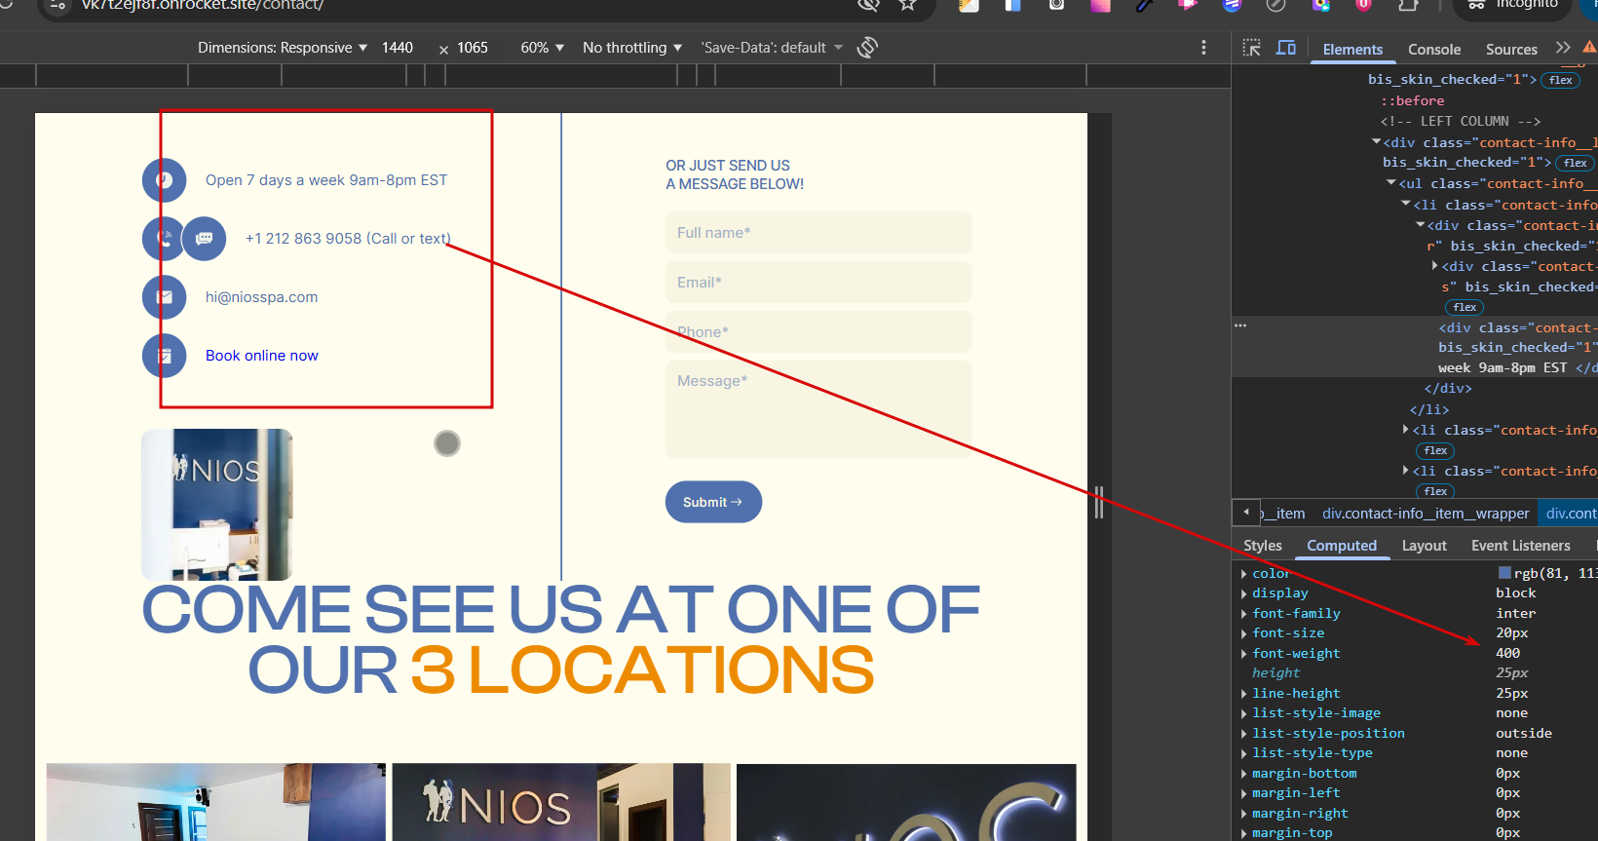Toggle the flex badge on the first bis_skin_checked line
The width and height of the screenshot is (1598, 841).
coord(1561,80)
